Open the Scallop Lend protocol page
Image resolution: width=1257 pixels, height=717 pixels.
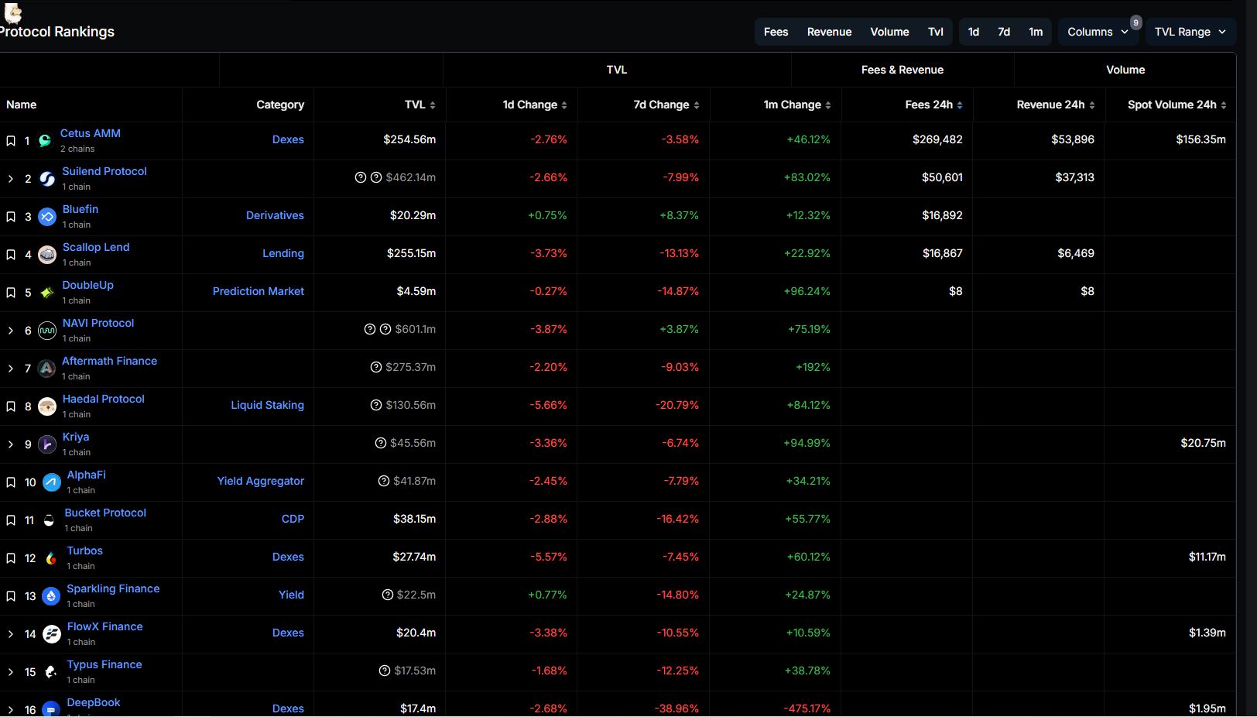tap(96, 246)
